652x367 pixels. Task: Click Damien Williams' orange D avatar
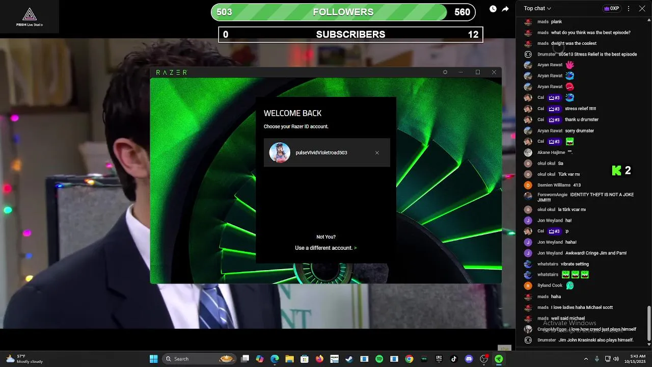pyautogui.click(x=528, y=185)
